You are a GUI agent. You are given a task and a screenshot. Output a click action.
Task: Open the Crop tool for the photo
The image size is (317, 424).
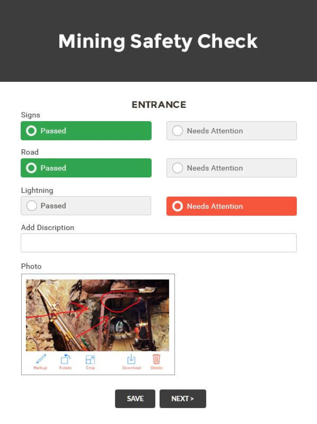(90, 358)
